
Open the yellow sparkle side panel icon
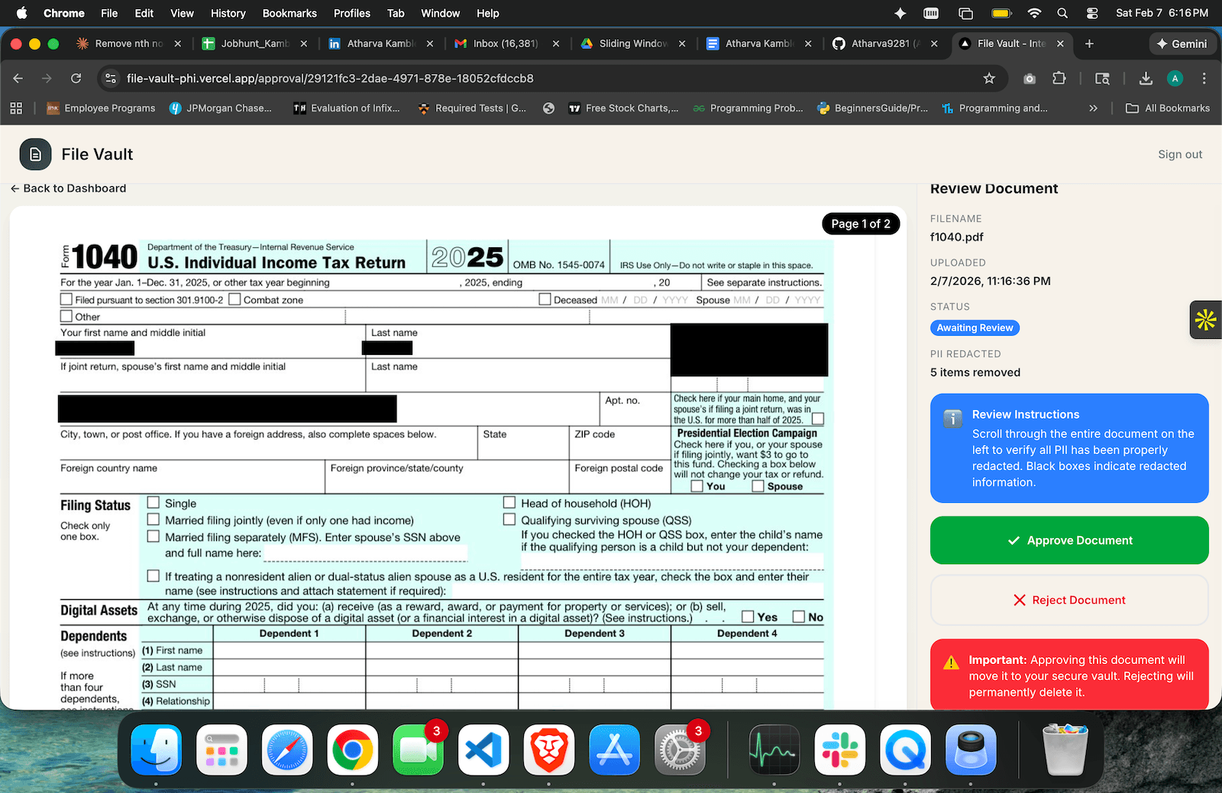[x=1204, y=320]
